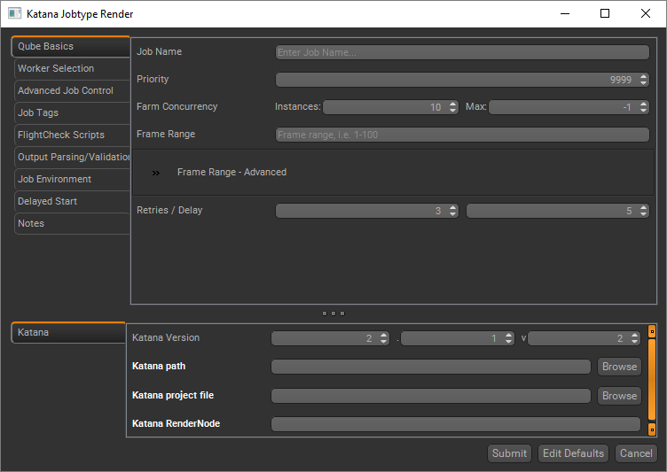667x472 pixels.
Task: Expand Frame Range - Advanced section
Action: point(156,173)
